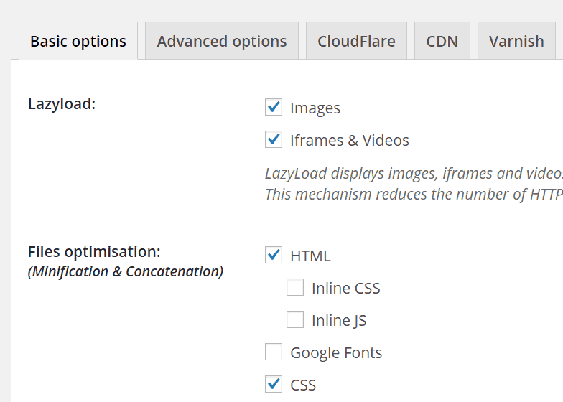The width and height of the screenshot is (563, 402).
Task: Click the 'Google Fonts' label text
Action: [x=336, y=353]
